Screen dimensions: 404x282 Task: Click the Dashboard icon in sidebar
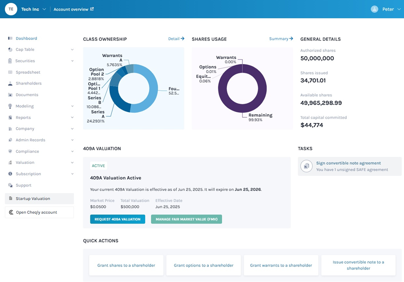(x=10, y=38)
